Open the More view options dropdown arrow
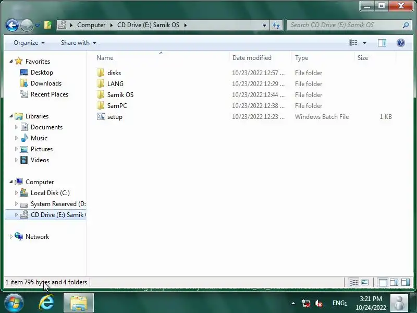The image size is (417, 313). click(x=364, y=43)
